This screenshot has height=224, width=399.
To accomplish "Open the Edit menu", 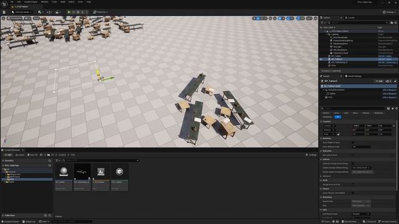I will (19, 2).
